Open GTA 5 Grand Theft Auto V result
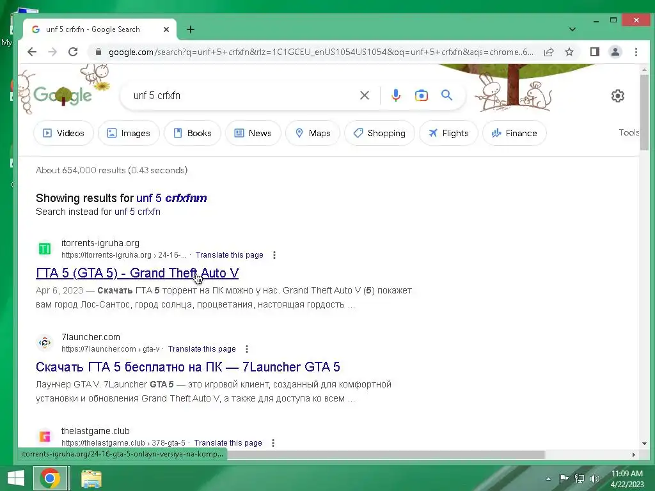 click(x=137, y=273)
